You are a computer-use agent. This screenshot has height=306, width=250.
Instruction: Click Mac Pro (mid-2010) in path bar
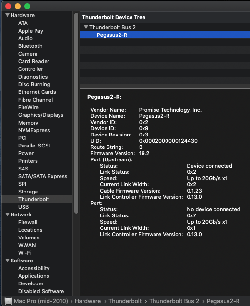41,301
